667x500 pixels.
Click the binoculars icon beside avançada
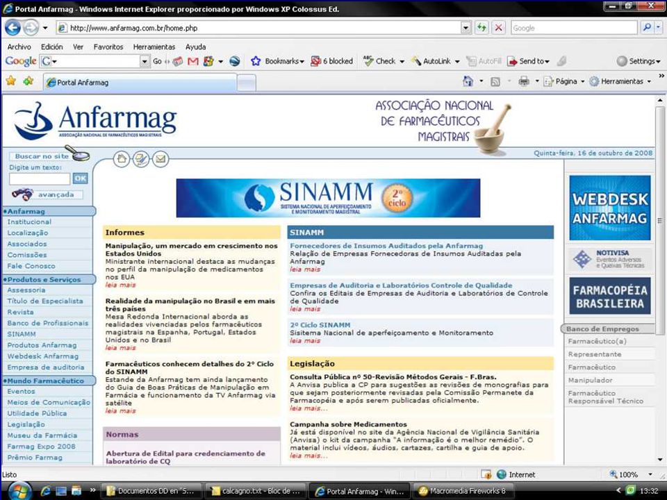[22, 194]
